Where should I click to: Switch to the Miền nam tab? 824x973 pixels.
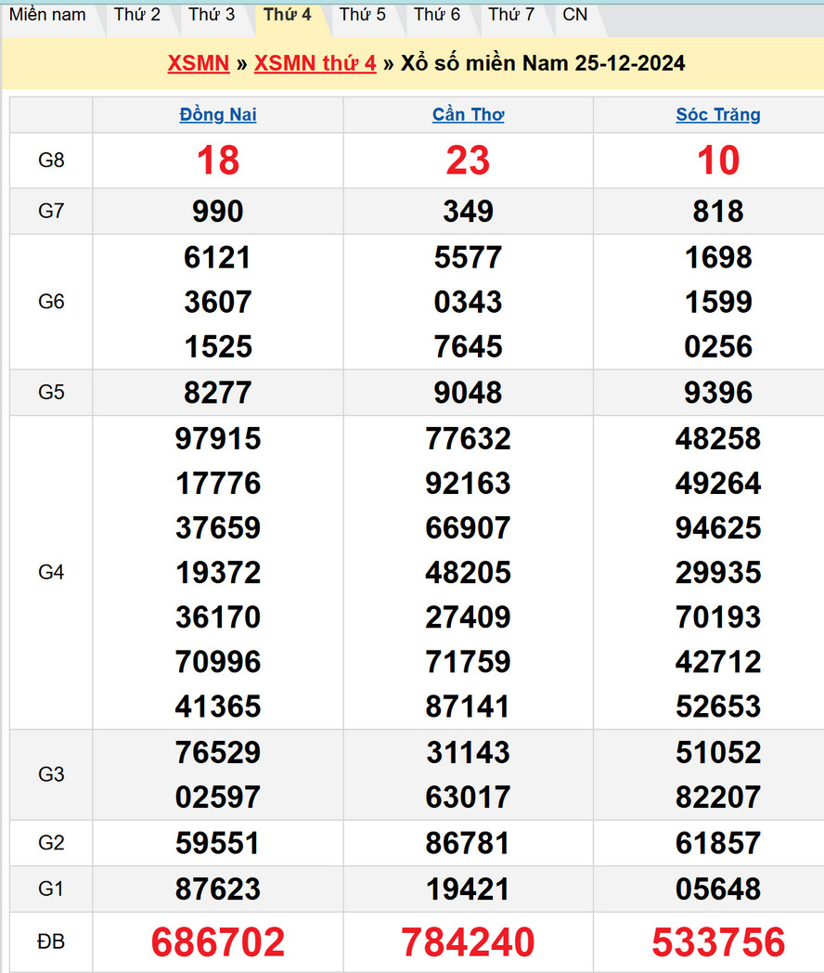[47, 15]
